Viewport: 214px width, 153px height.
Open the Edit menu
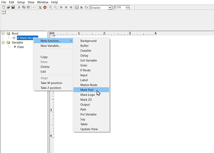click(12, 2)
